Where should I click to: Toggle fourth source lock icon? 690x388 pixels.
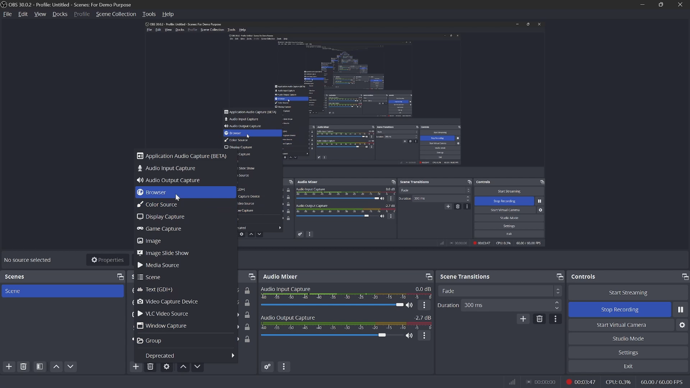pos(247,327)
